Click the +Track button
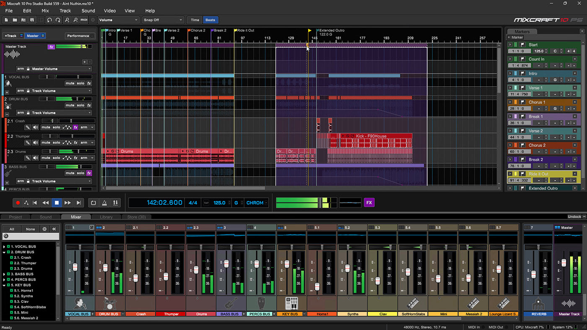 click(10, 36)
